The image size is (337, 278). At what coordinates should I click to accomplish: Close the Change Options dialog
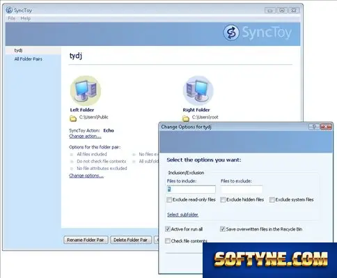(x=326, y=127)
